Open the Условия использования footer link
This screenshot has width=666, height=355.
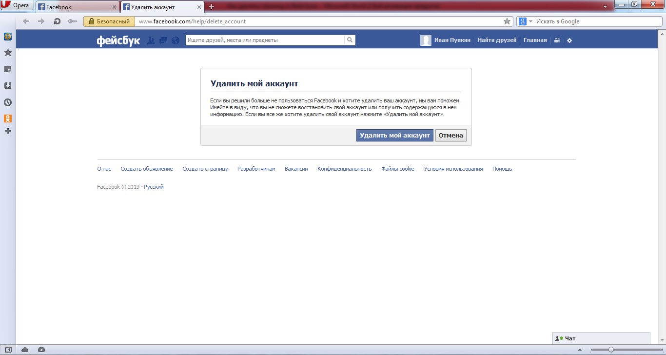pyautogui.click(x=453, y=169)
